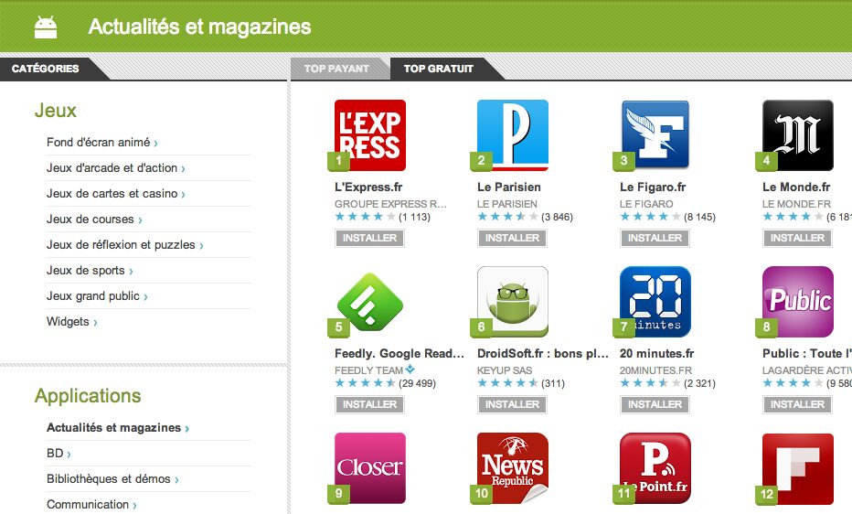Open the Widgets category
Viewport: 852px width, 514px height.
tap(69, 322)
